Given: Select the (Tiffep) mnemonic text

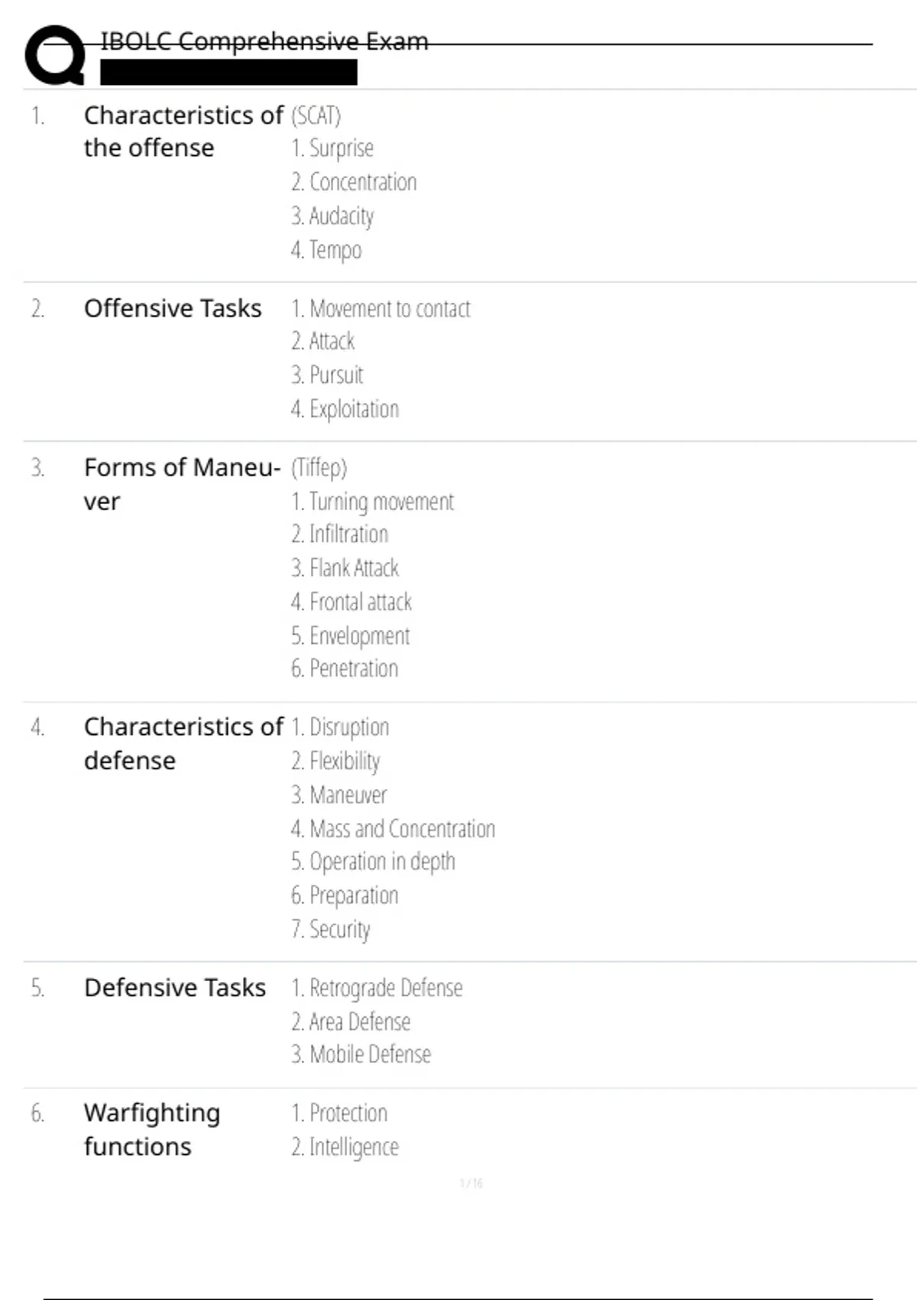Looking at the screenshot, I should 319,467.
